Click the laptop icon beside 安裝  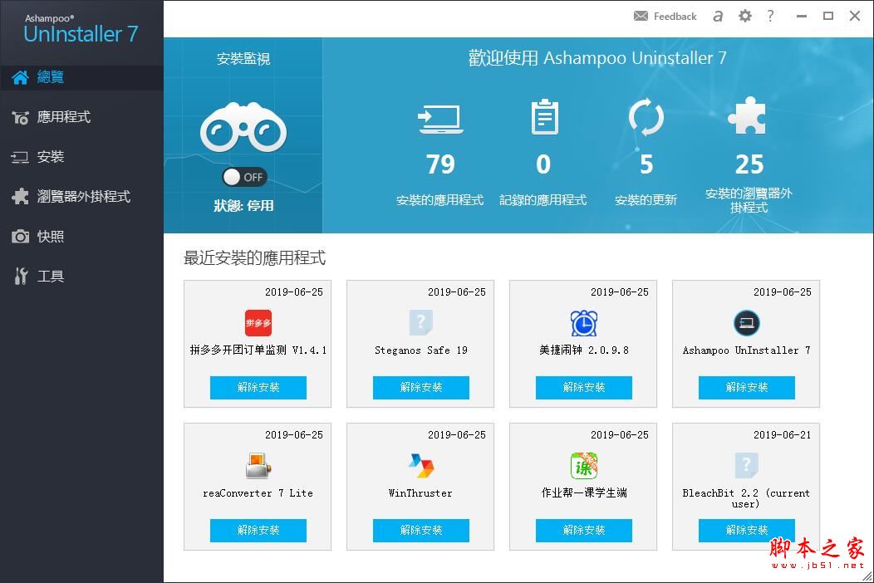[20, 157]
